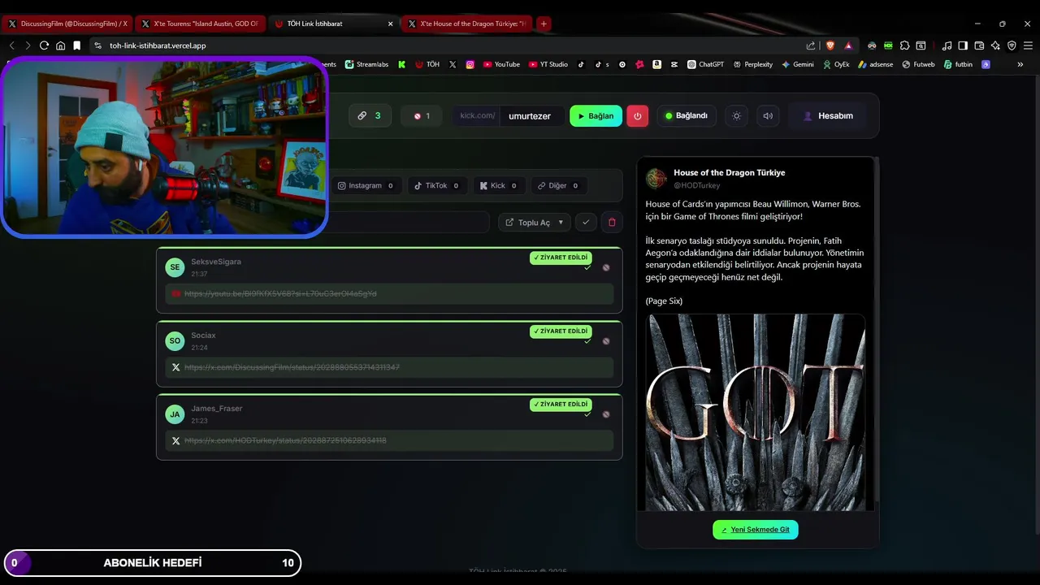Click the JA avatar of James_Fraser
The width and height of the screenshot is (1040, 585).
pos(175,414)
